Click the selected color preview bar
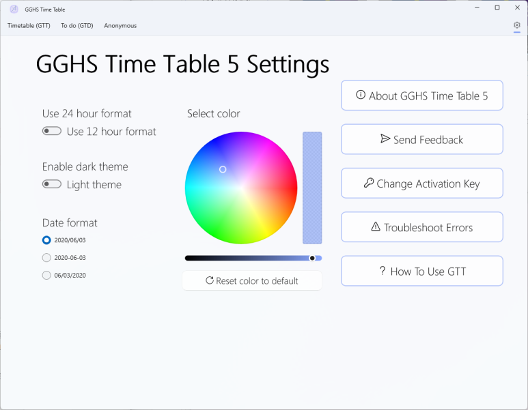This screenshot has height=410, width=528. tap(312, 188)
